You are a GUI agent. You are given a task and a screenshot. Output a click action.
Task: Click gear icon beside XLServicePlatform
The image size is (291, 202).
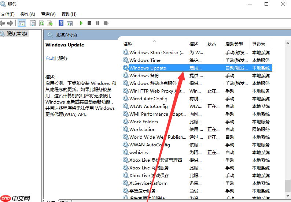pos(126,183)
